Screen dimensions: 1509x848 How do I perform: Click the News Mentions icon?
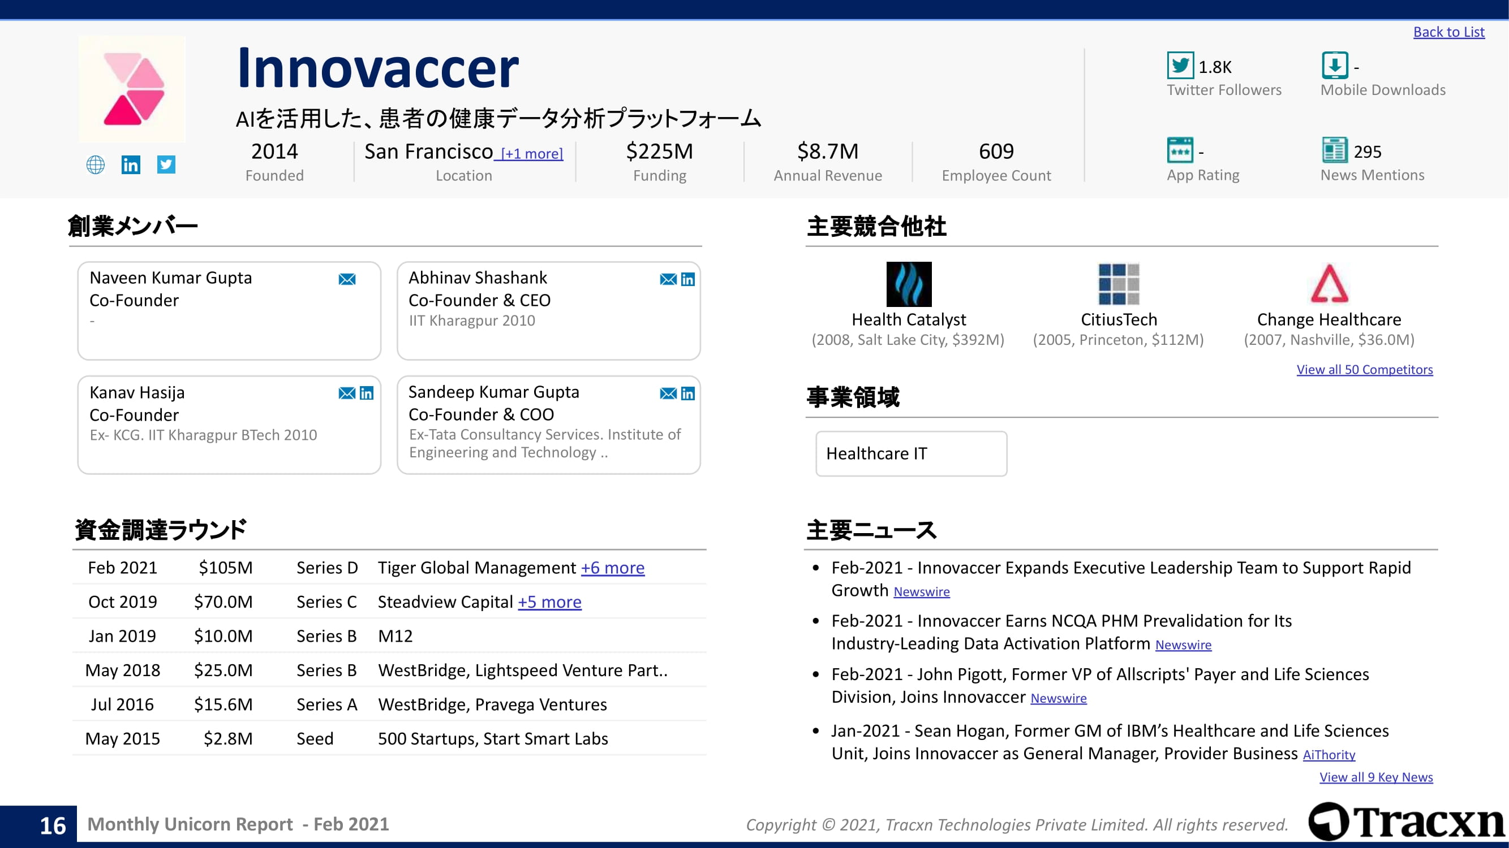pyautogui.click(x=1334, y=150)
